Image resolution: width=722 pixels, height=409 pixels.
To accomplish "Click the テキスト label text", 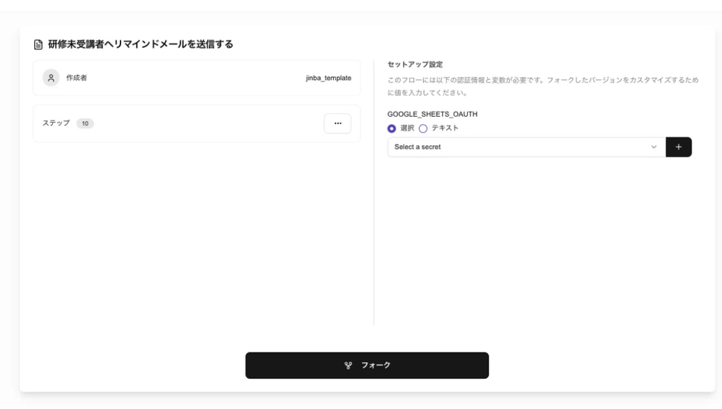I will (x=445, y=128).
